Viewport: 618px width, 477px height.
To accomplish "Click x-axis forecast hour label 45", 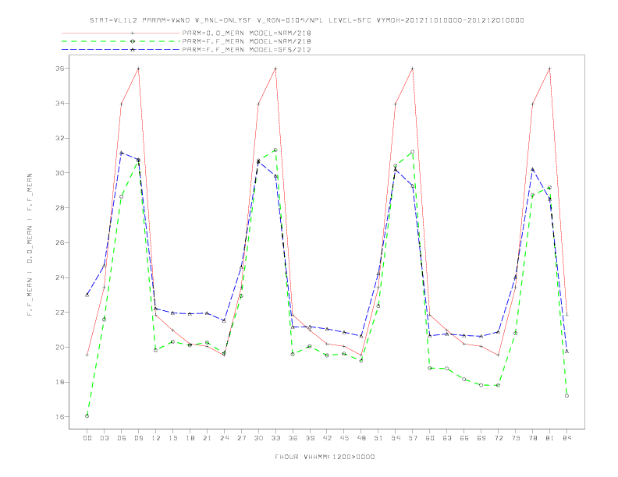I will 344,438.
